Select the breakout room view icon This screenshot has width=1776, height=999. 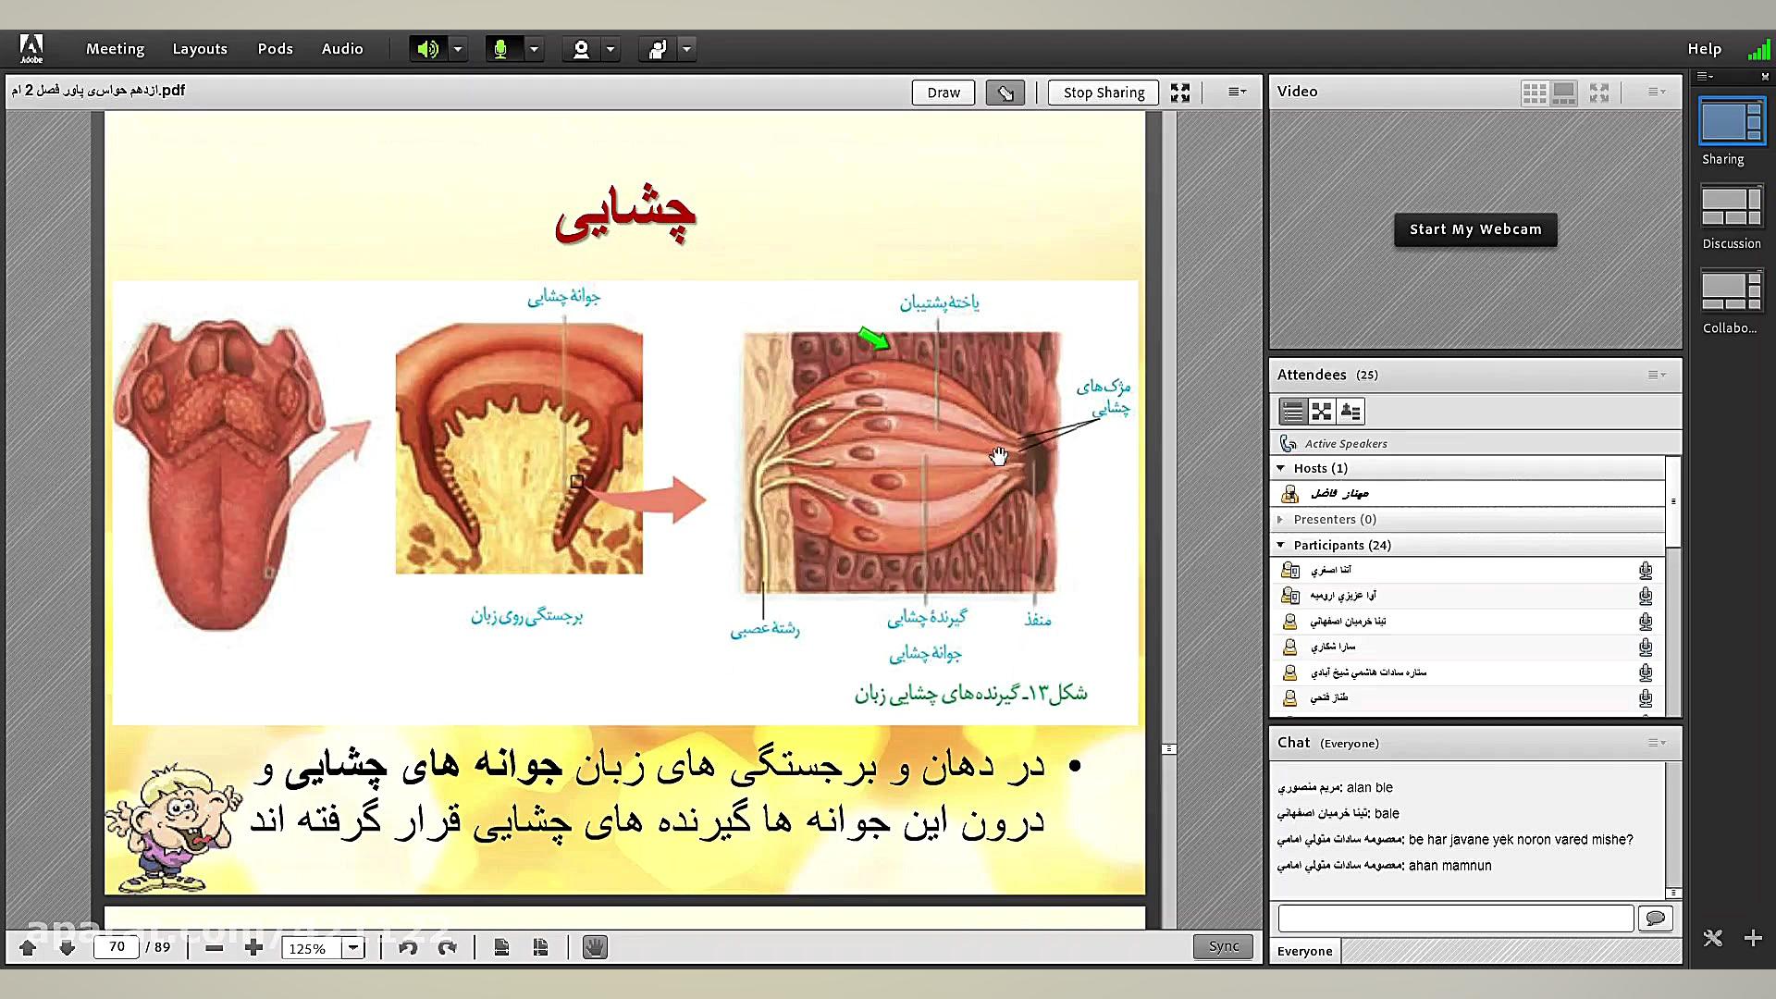(x=1321, y=412)
